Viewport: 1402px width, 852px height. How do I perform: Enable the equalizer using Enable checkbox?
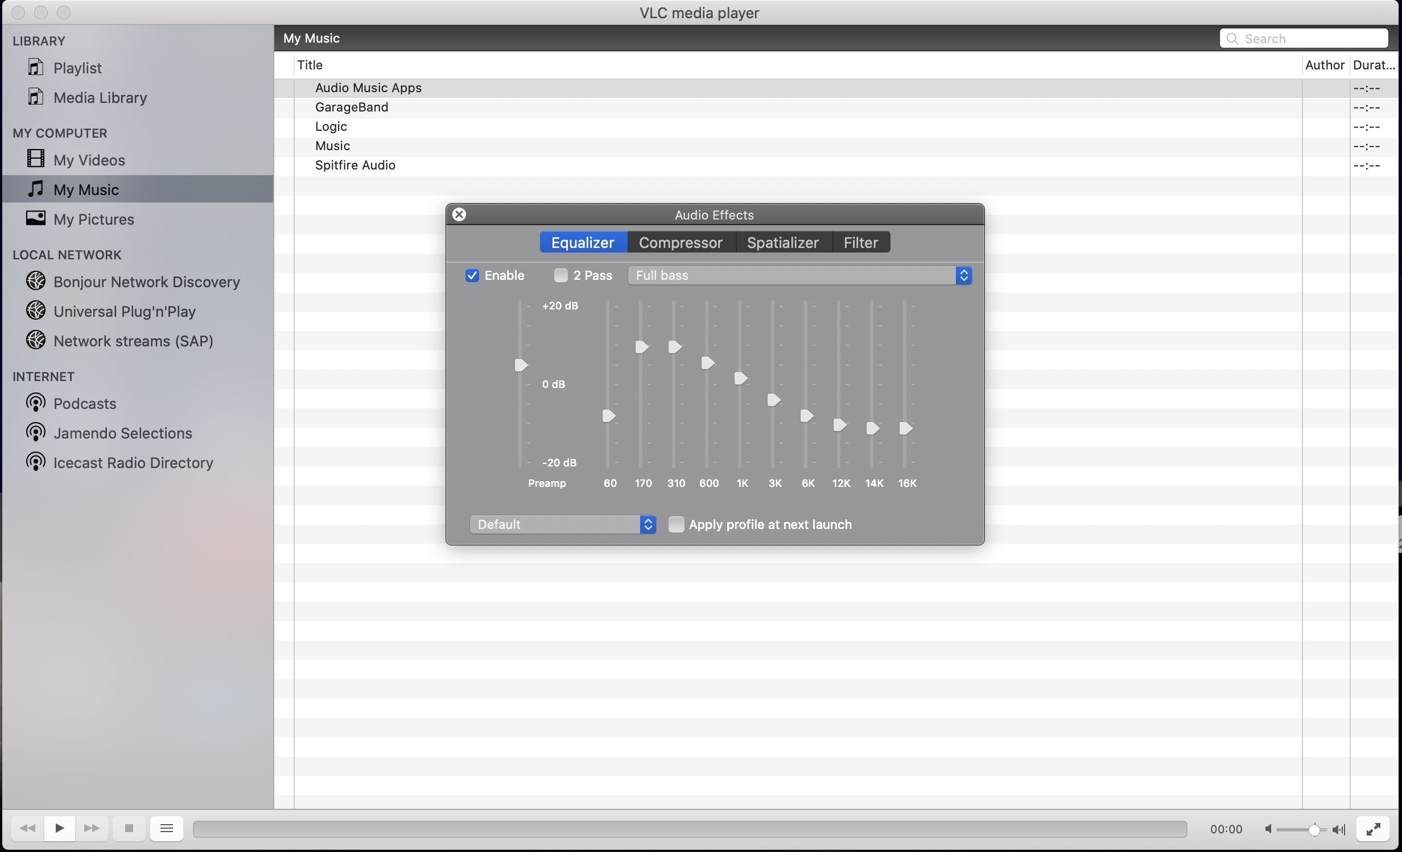(472, 274)
